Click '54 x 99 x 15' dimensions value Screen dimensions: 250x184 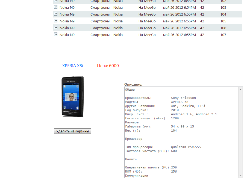coord(183,126)
